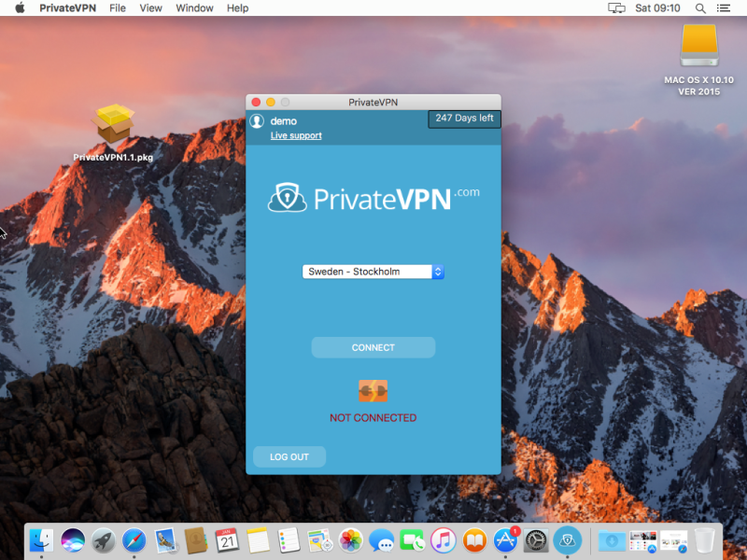Click the 247 Days left badge
The image size is (747, 560).
464,119
